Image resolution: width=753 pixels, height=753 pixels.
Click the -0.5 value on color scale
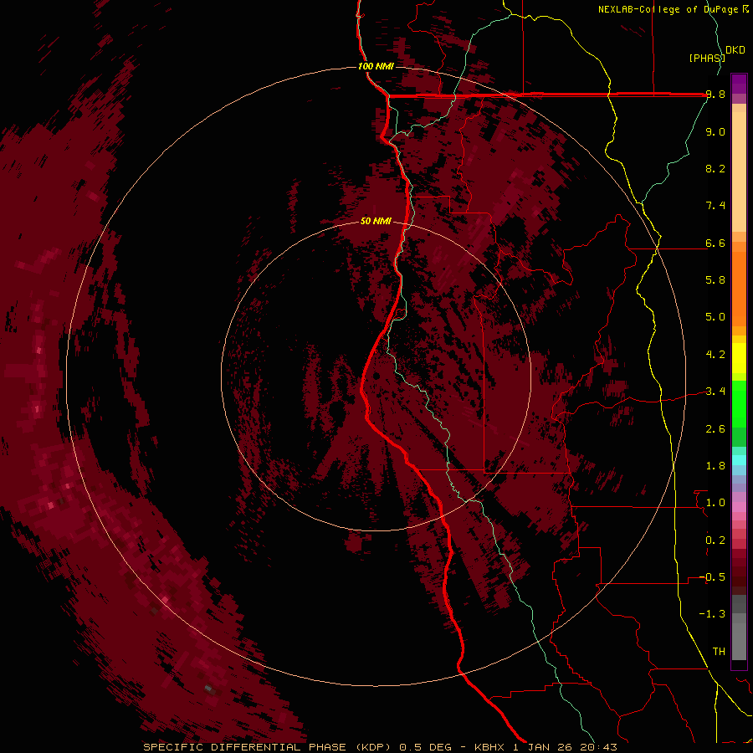click(712, 577)
